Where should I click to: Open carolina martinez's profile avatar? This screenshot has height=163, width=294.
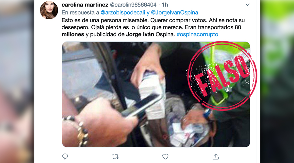coord(49,10)
